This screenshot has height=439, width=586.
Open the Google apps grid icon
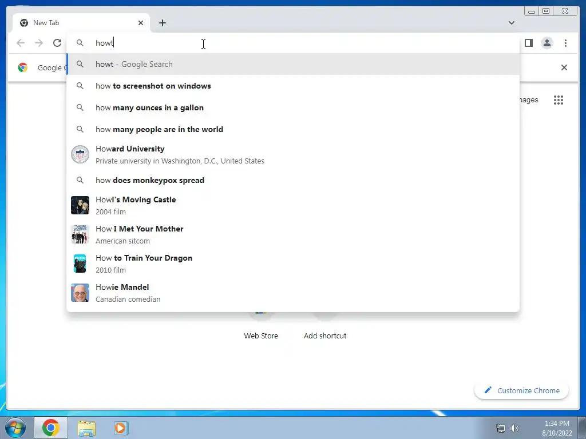pos(559,100)
